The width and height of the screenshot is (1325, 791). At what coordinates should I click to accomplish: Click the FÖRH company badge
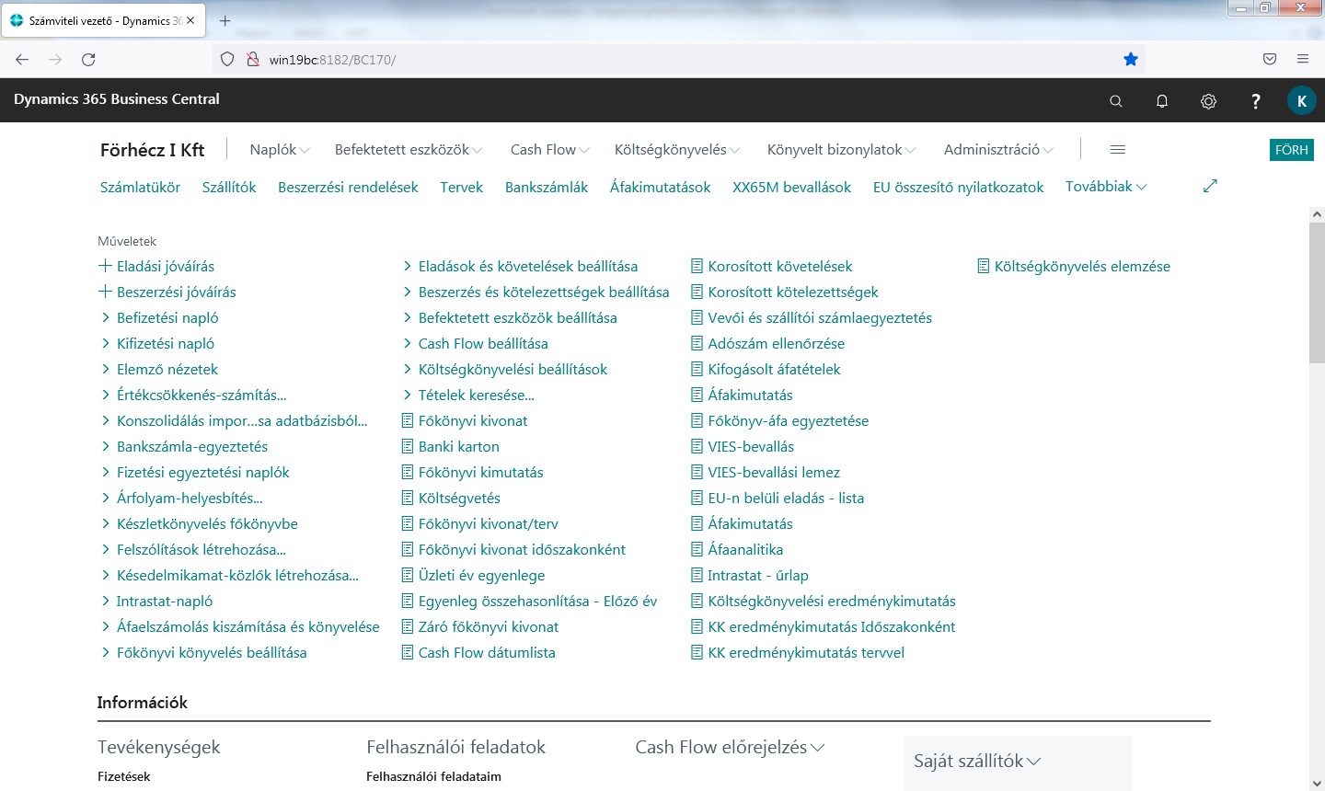[x=1292, y=150]
